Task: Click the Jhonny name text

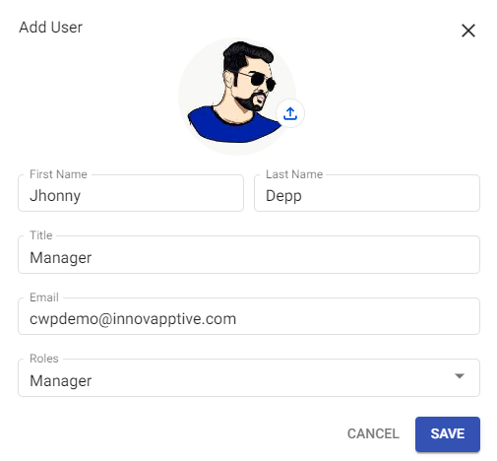Action: pyautogui.click(x=55, y=196)
